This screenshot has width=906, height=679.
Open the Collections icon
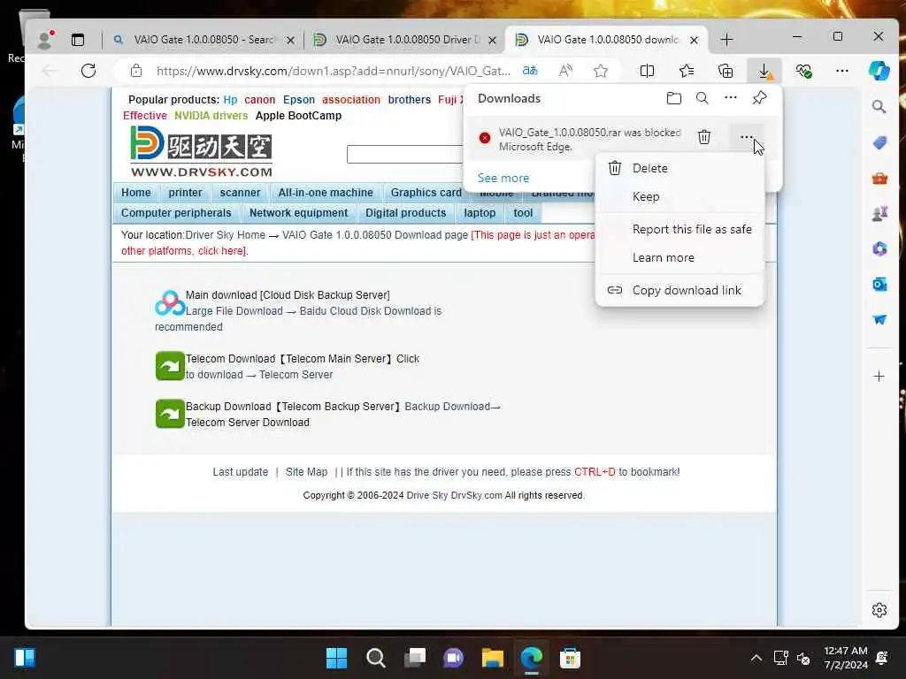click(726, 71)
